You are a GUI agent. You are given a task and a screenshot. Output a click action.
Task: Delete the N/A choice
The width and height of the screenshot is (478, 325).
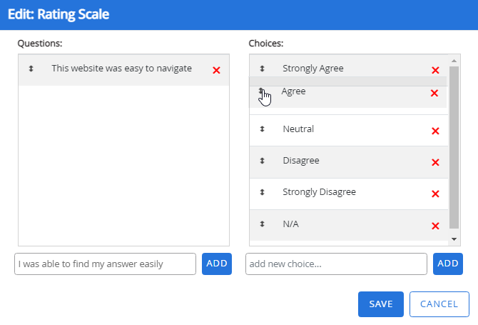coord(435,226)
